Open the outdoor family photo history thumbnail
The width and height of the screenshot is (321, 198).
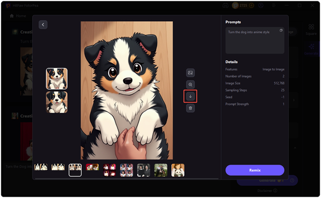coord(161,170)
